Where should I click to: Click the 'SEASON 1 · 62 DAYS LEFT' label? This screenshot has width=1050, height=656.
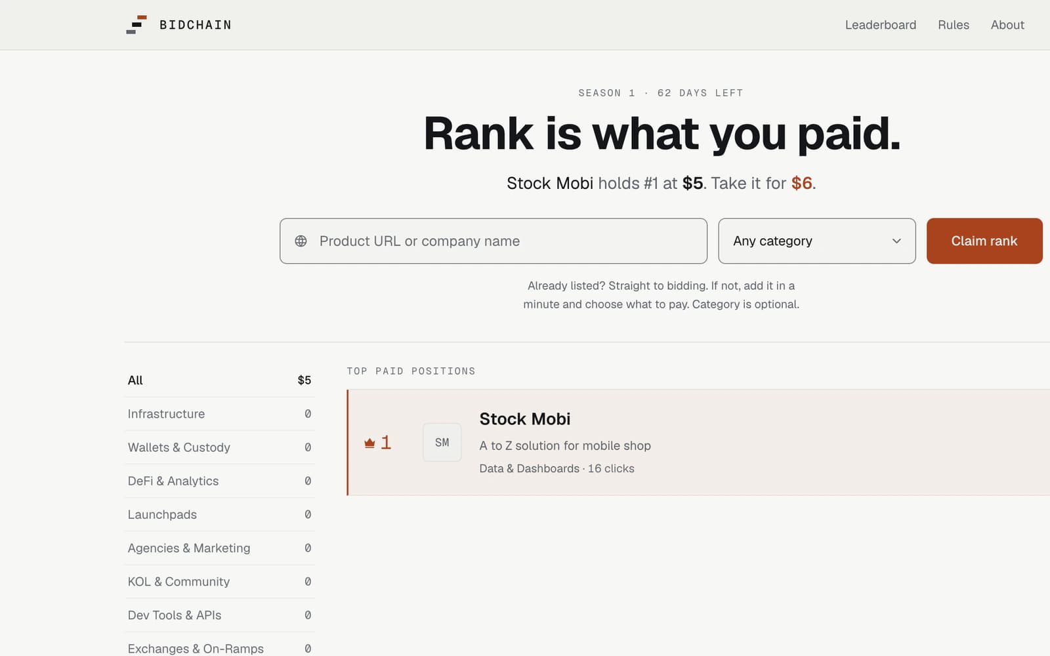coord(661,93)
